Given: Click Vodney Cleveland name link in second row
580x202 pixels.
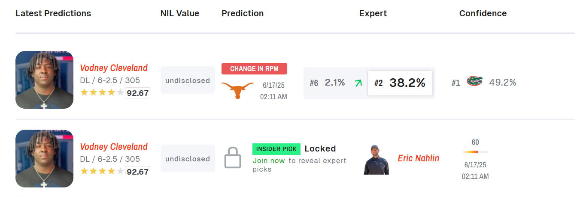Looking at the screenshot, I should tap(114, 147).
